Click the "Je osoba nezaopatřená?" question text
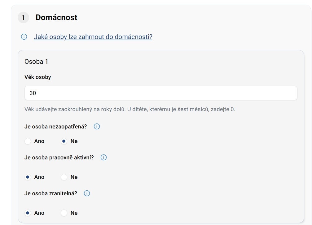This screenshot has height=225, width=312. [56, 127]
